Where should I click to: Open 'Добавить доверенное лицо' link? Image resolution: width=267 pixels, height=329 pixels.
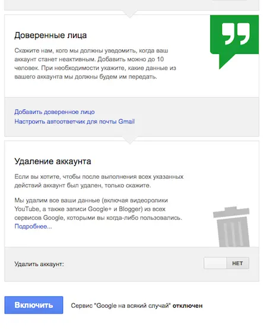(55, 112)
